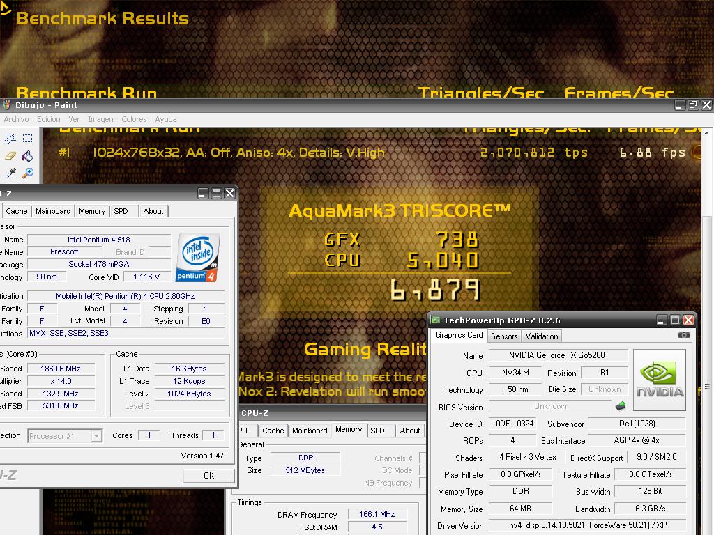Restore down the Paint window
This screenshot has height=535, width=714.
point(693,105)
